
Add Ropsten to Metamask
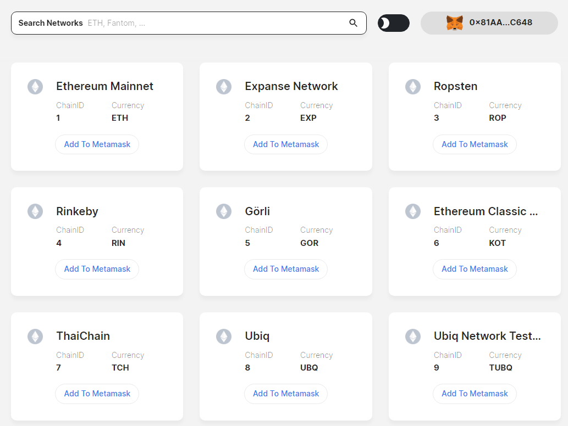pyautogui.click(x=475, y=144)
